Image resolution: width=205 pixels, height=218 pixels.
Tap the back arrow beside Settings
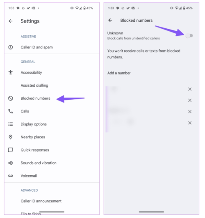click(11, 21)
